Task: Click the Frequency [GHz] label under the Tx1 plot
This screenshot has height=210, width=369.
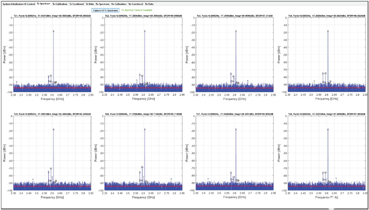Action: pyautogui.click(x=52, y=99)
